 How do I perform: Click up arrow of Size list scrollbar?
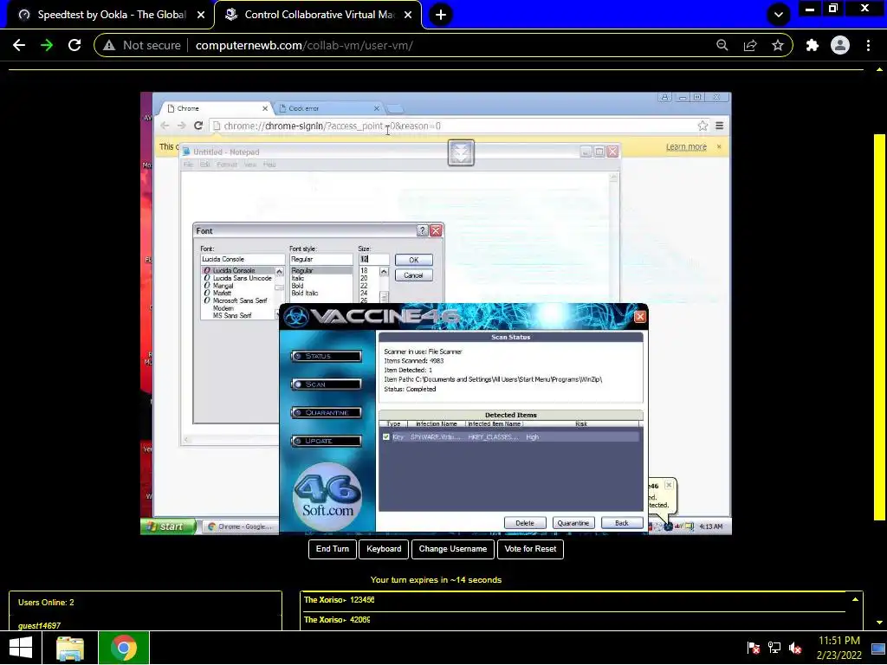tap(384, 272)
